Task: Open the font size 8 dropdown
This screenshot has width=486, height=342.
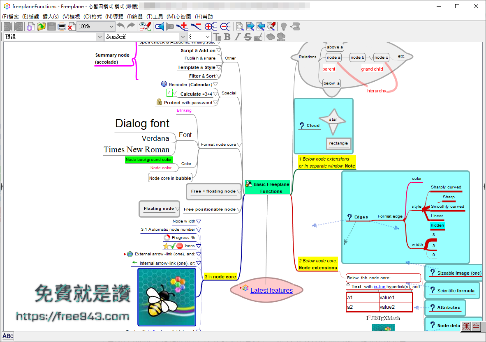Action: [207, 37]
